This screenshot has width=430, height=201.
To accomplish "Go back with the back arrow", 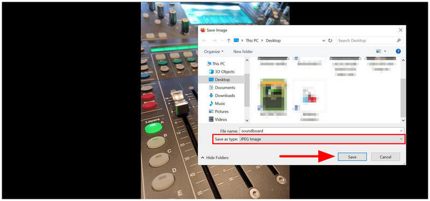I will pos(204,41).
